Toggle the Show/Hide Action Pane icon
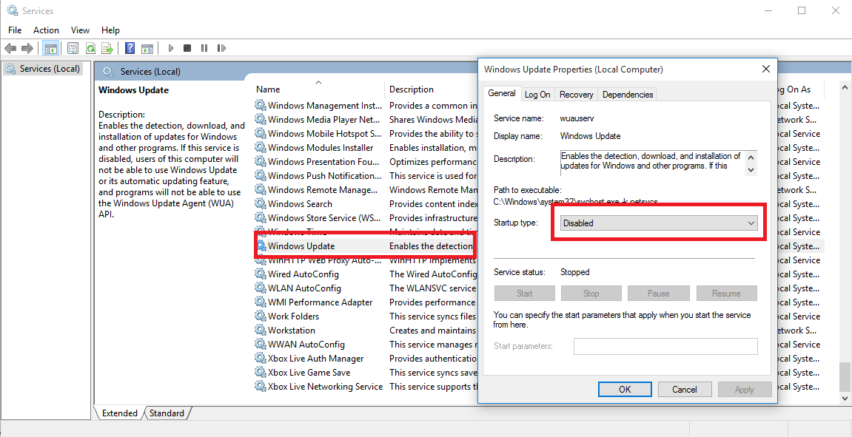The height and width of the screenshot is (437, 852). click(x=147, y=48)
